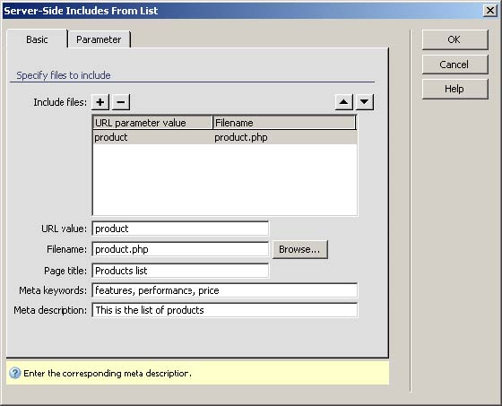
Task: Click the Meta description input field
Action: pyautogui.click(x=225, y=310)
